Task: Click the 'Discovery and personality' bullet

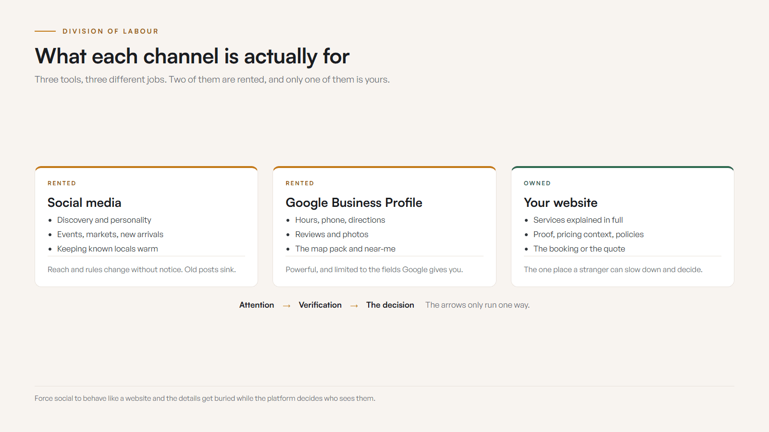Action: click(104, 220)
